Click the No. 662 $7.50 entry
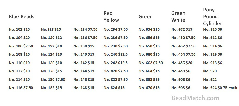Image resolution: width=239 pixels, height=106 pixels. point(151,63)
